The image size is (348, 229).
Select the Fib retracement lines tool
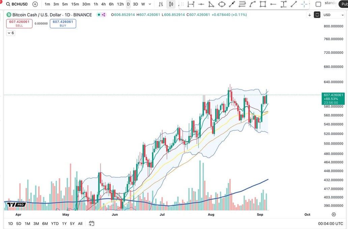pos(242,4)
